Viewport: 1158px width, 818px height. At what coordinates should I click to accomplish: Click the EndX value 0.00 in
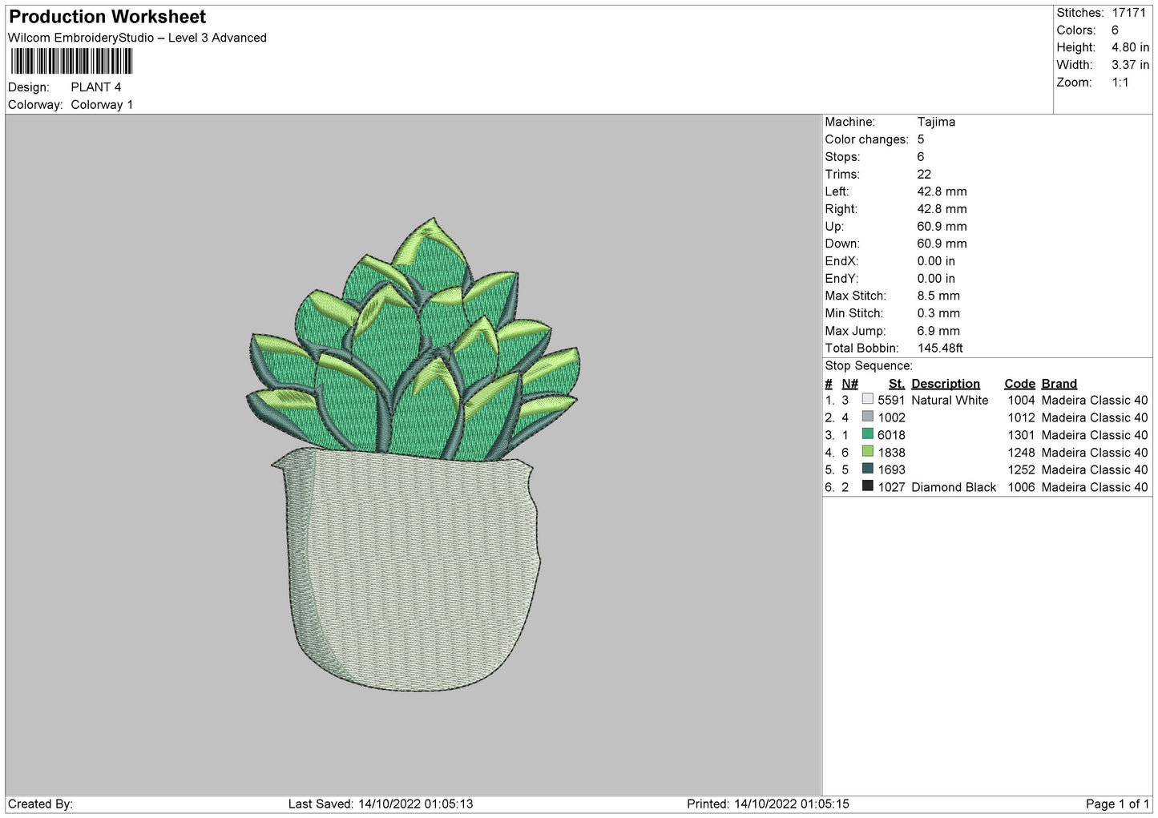point(936,261)
